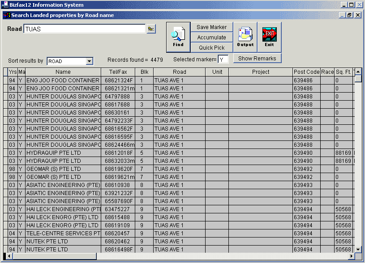Show Remarks for the results

coord(257,58)
